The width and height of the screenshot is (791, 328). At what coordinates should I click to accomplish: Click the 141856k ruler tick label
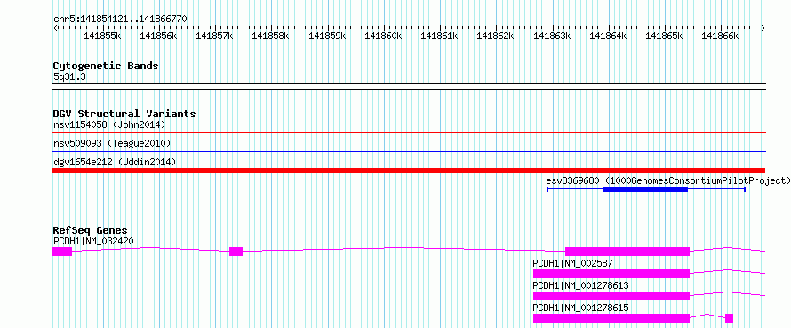(158, 36)
